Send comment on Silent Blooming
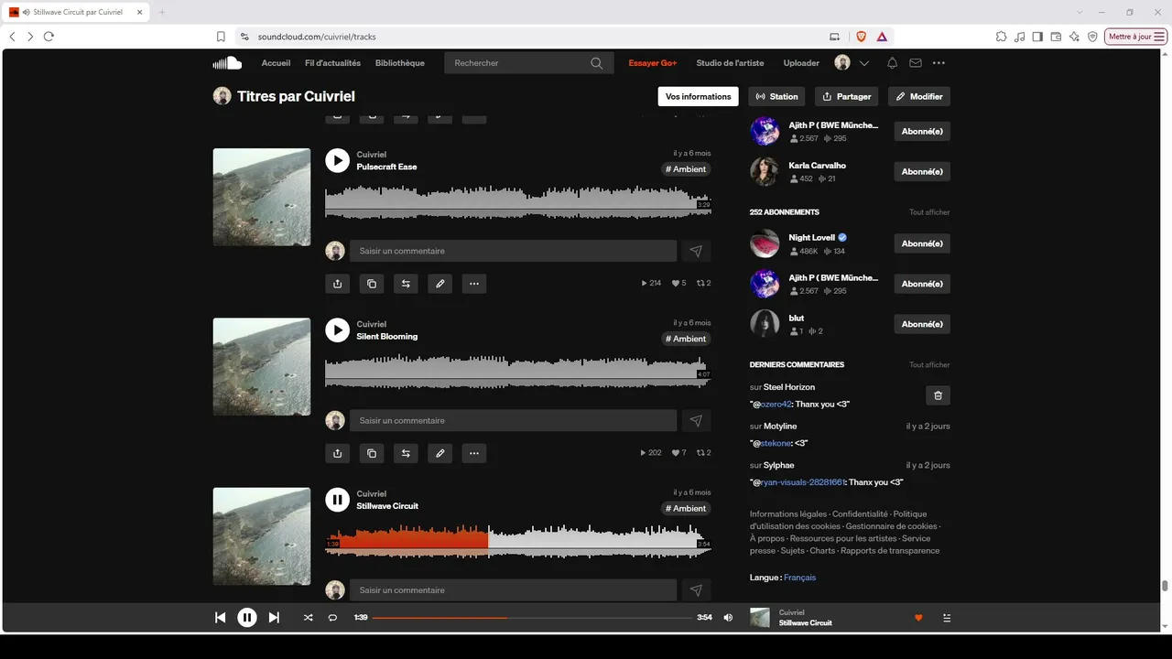1172x659 pixels. (x=696, y=420)
